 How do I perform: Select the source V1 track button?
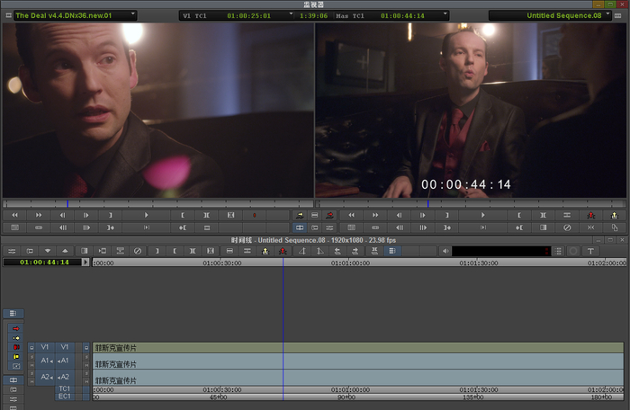[45, 347]
